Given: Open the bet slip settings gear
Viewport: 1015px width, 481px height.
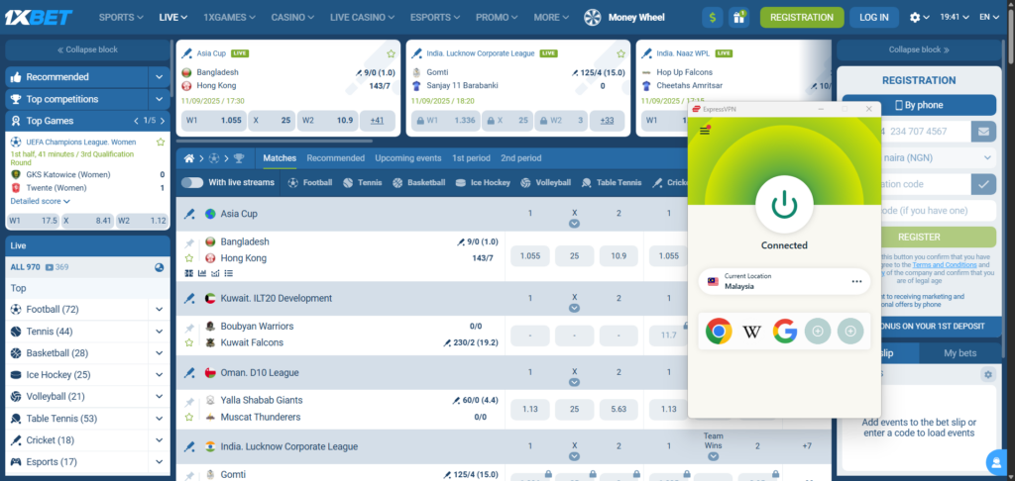Looking at the screenshot, I should [x=987, y=374].
